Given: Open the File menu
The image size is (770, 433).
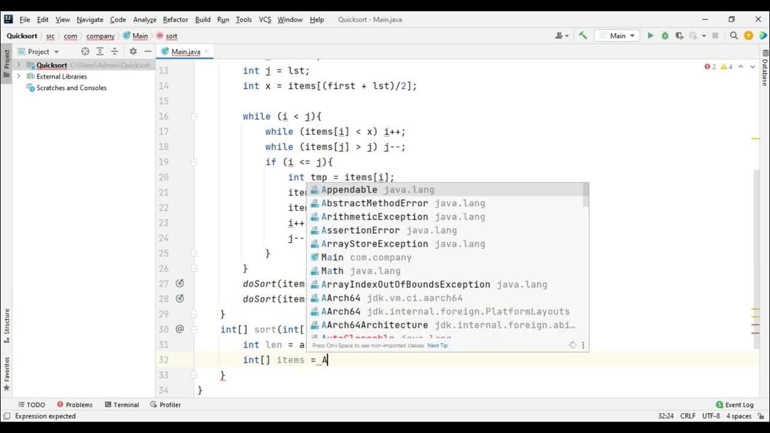Looking at the screenshot, I should pyautogui.click(x=25, y=19).
